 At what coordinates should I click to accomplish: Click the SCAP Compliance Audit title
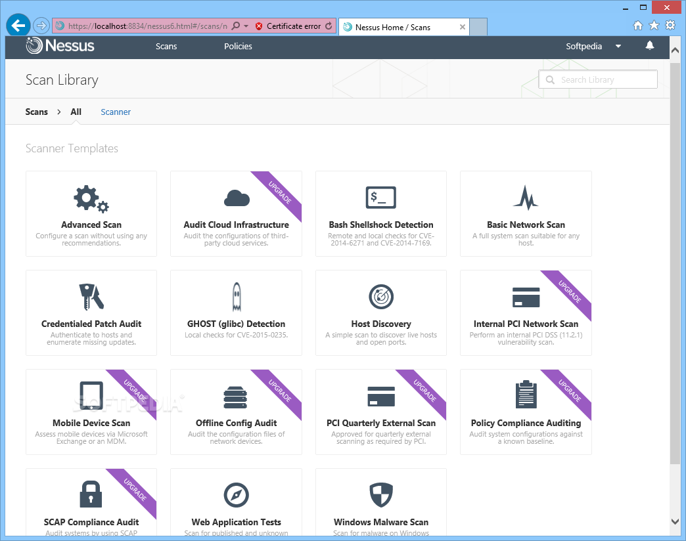point(91,522)
